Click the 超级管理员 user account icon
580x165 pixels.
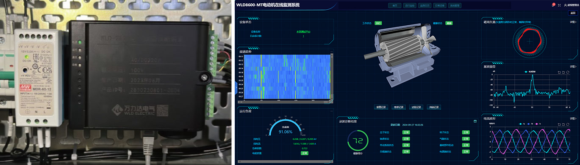point(565,5)
